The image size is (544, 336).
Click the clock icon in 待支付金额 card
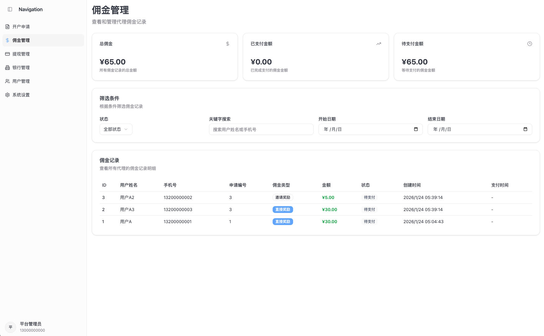pos(529,44)
